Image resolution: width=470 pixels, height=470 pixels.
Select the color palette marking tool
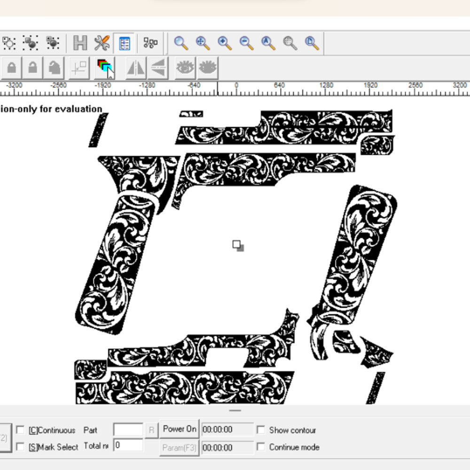point(104,67)
